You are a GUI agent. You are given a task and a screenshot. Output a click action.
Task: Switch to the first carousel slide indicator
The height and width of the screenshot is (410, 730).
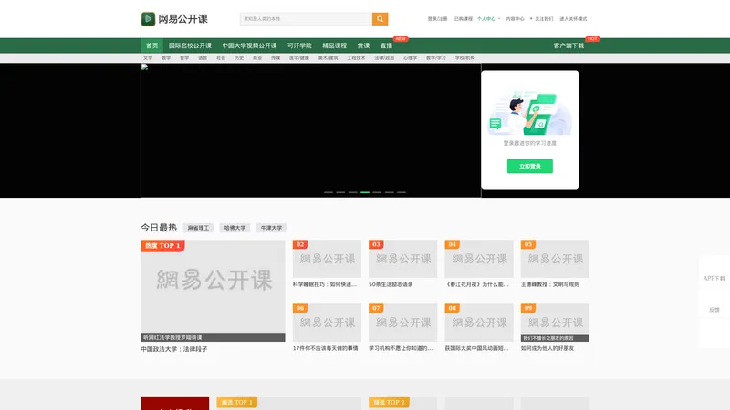[328, 192]
